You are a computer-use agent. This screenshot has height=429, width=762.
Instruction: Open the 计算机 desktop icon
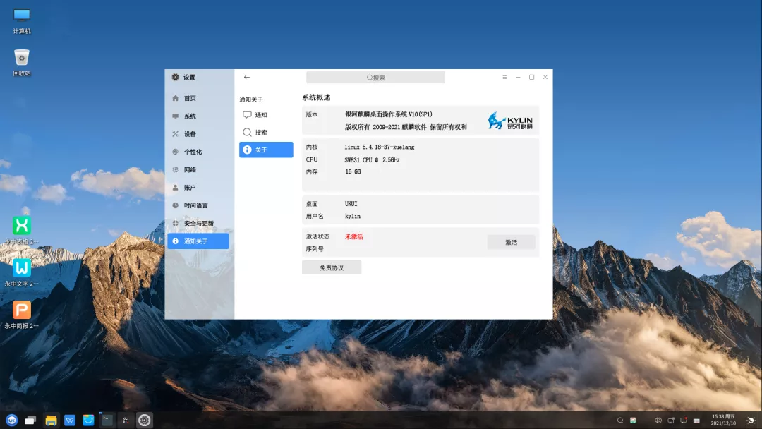pos(22,21)
